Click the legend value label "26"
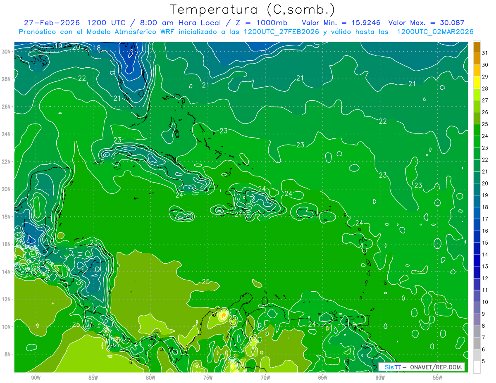 485,112
